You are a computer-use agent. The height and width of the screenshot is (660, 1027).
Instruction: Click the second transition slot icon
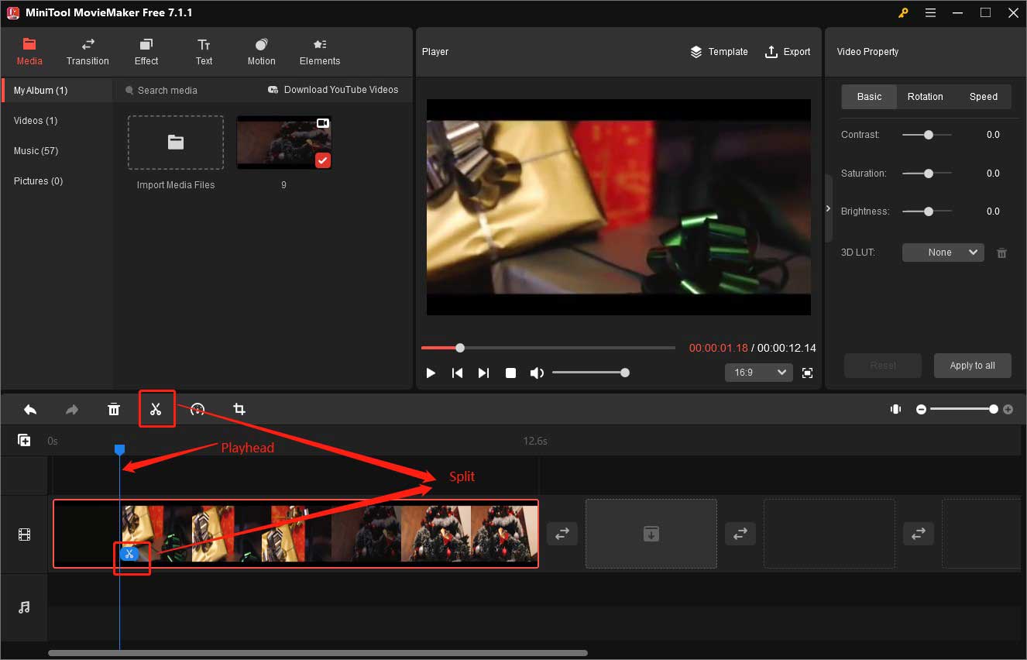coord(740,534)
